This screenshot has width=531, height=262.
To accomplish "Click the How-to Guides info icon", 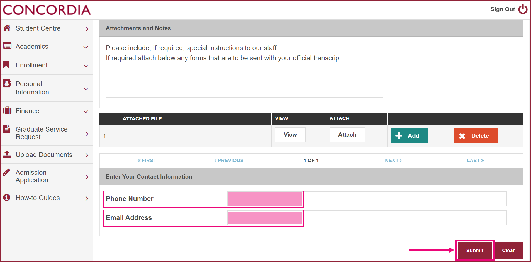I will click(x=7, y=197).
